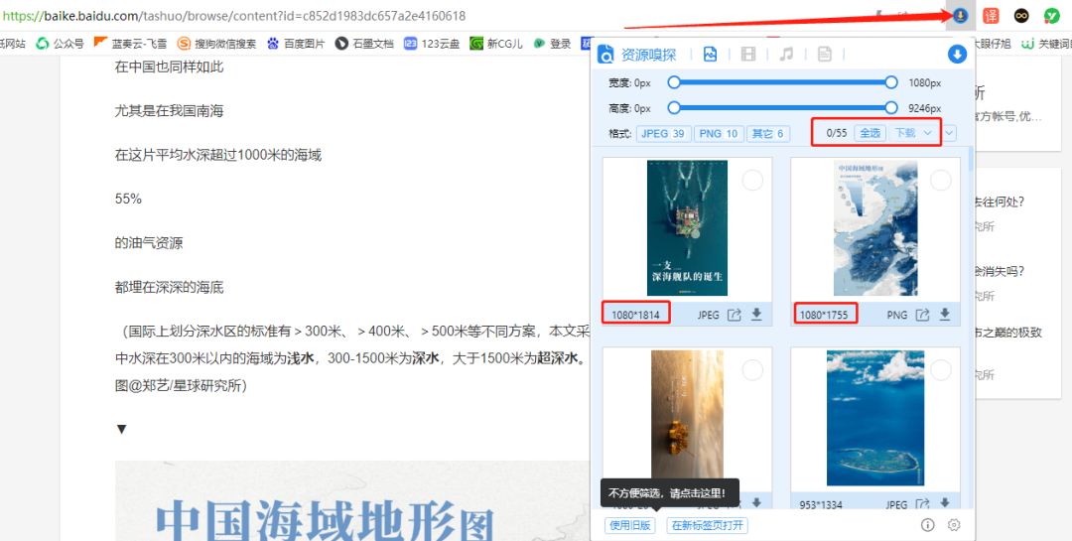The image size is (1072, 541).
Task: Toggle the JPEG 39 format filter
Action: click(x=664, y=133)
